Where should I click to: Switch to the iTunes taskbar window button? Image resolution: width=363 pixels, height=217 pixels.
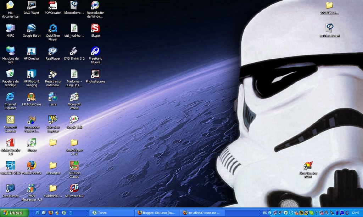(112, 213)
